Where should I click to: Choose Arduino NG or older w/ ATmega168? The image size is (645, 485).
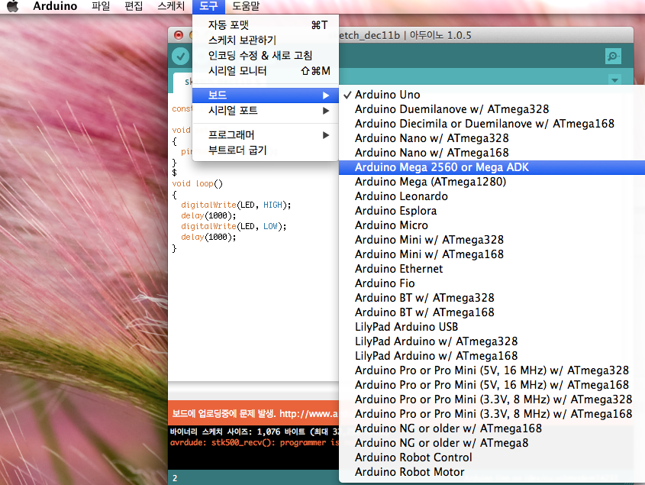point(492,428)
